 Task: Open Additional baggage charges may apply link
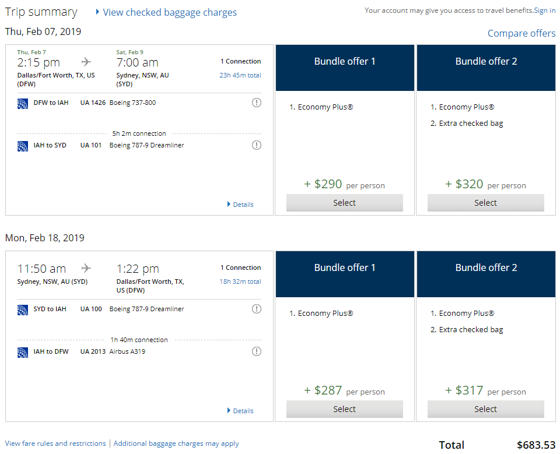[176, 444]
